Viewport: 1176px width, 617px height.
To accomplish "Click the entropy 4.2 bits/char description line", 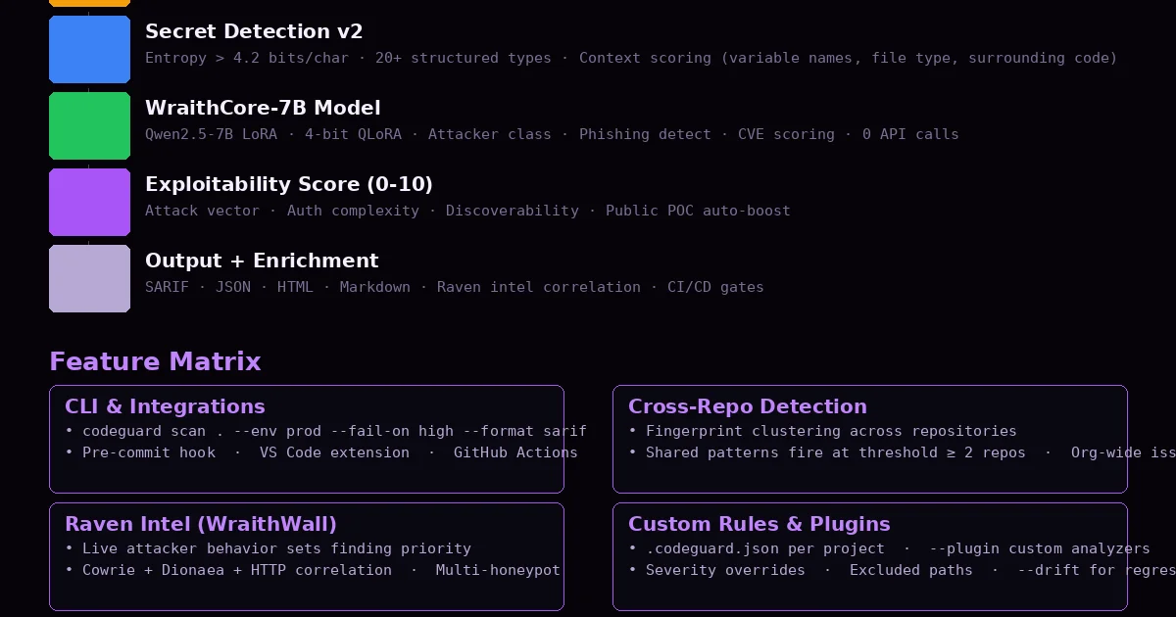I will click(x=631, y=58).
